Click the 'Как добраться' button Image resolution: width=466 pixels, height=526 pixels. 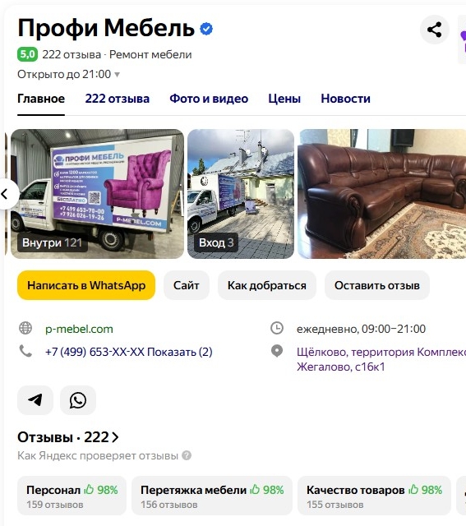pyautogui.click(x=267, y=285)
